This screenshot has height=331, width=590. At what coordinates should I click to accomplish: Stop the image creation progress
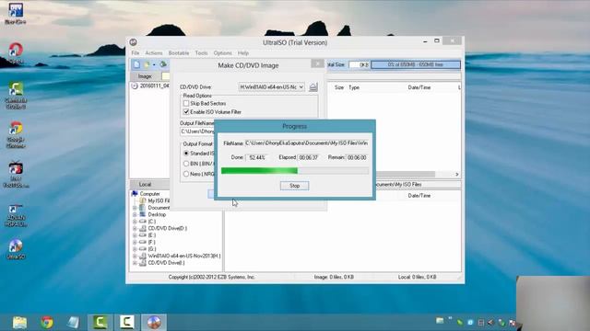(295, 186)
